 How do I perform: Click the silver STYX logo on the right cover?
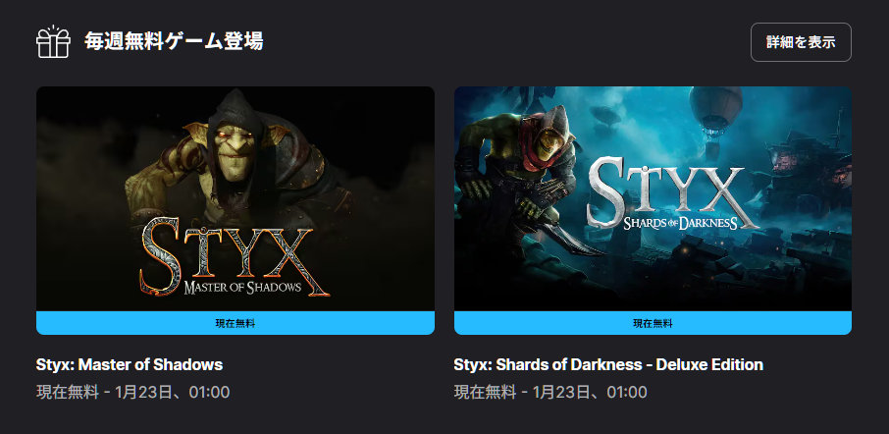(x=664, y=190)
